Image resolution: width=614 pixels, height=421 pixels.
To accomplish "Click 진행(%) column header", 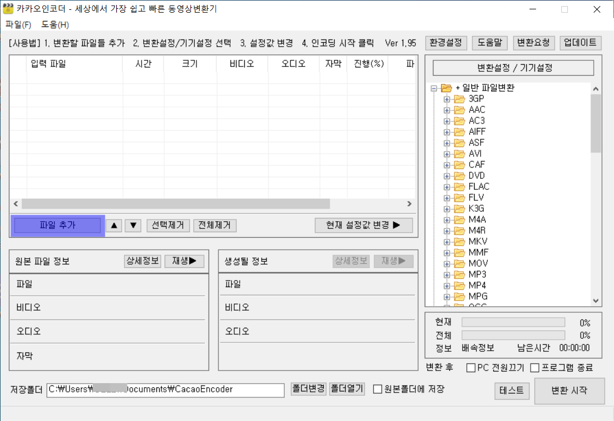I will pos(369,64).
